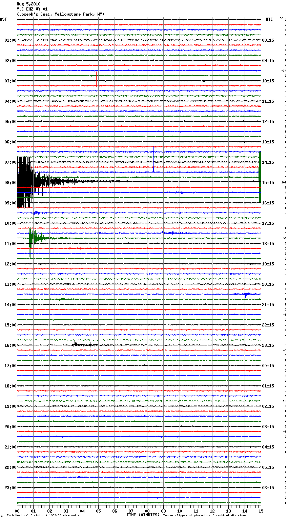Click the 13 minute tick label
The width and height of the screenshot is (288, 520).
(x=228, y=511)
